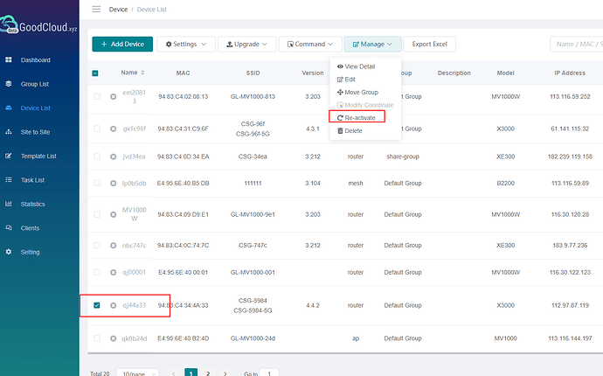Toggle the select-all header checkbox
This screenshot has width=603, height=376.
tap(96, 73)
